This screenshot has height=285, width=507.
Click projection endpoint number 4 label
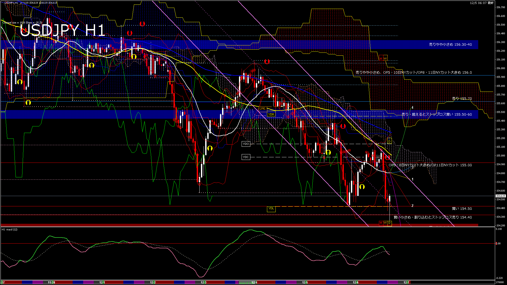tap(412, 108)
